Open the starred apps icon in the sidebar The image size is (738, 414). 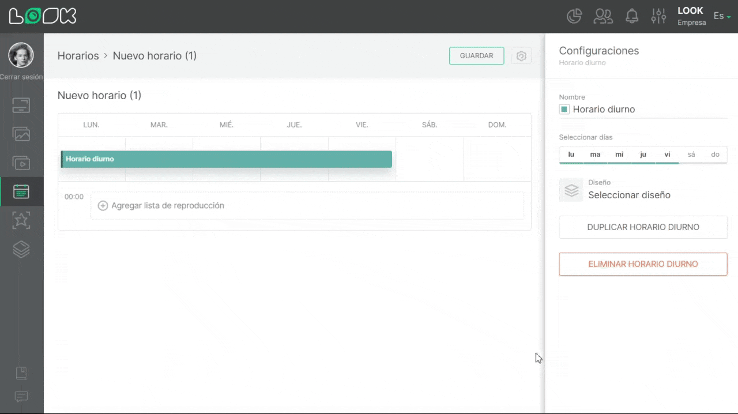[x=21, y=220]
